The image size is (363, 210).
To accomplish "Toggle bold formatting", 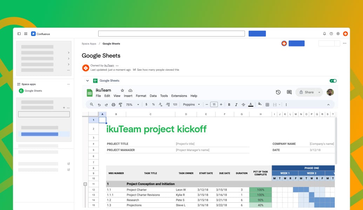I will [229, 104].
